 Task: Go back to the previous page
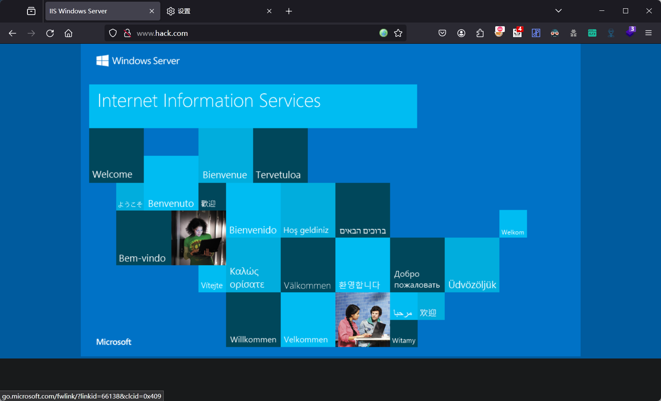[12, 33]
